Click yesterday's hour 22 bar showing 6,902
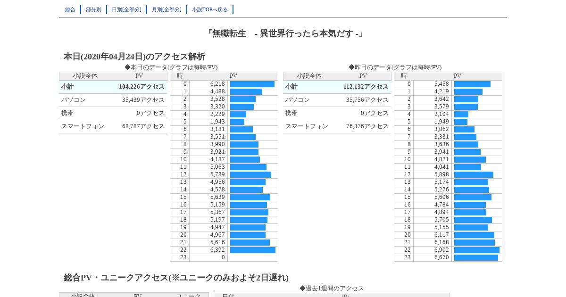The image size is (566, 297). pos(477,250)
